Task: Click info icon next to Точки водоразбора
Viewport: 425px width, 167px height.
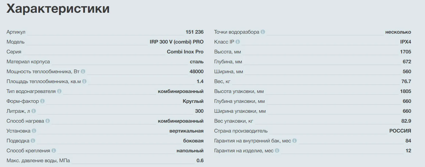Action: click(x=263, y=32)
